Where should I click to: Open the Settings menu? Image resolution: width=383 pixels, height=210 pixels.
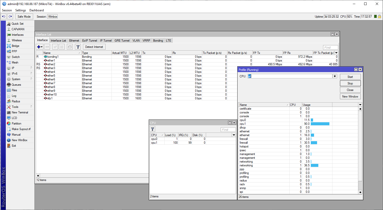(20, 10)
